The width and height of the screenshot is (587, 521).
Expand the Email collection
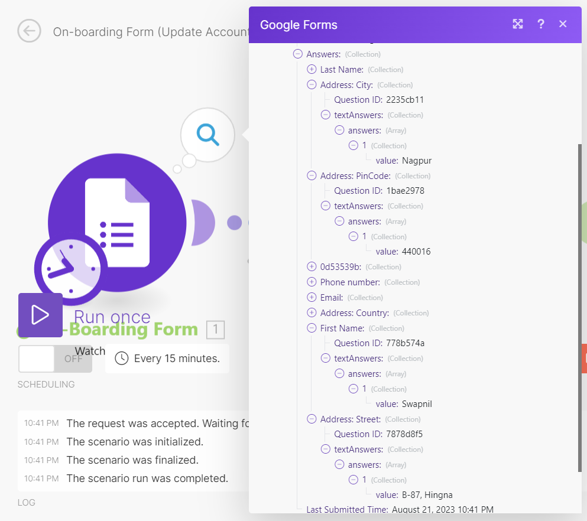312,297
